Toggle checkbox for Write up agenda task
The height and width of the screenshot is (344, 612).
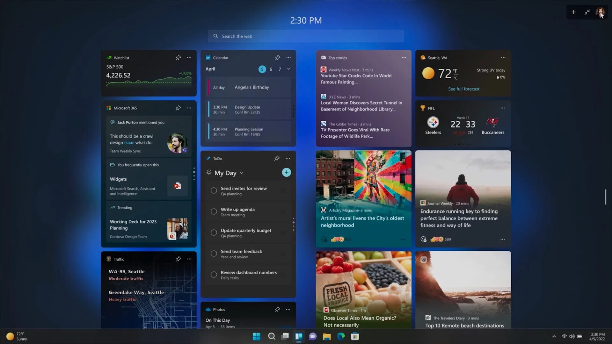[x=214, y=211]
